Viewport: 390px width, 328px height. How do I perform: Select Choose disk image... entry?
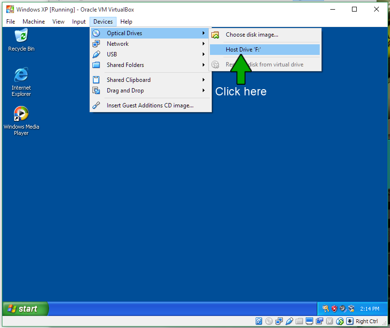[265, 35]
